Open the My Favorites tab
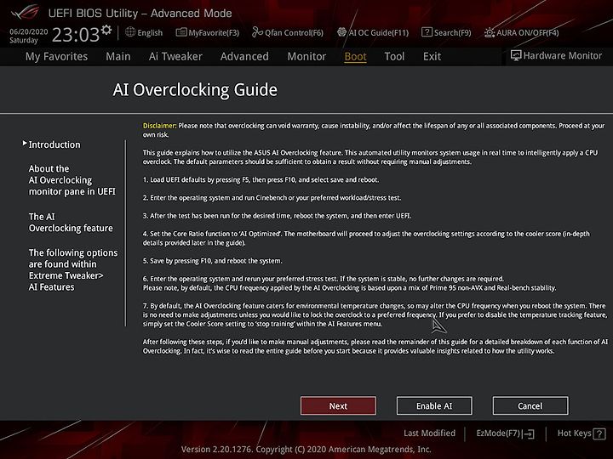 [x=57, y=57]
